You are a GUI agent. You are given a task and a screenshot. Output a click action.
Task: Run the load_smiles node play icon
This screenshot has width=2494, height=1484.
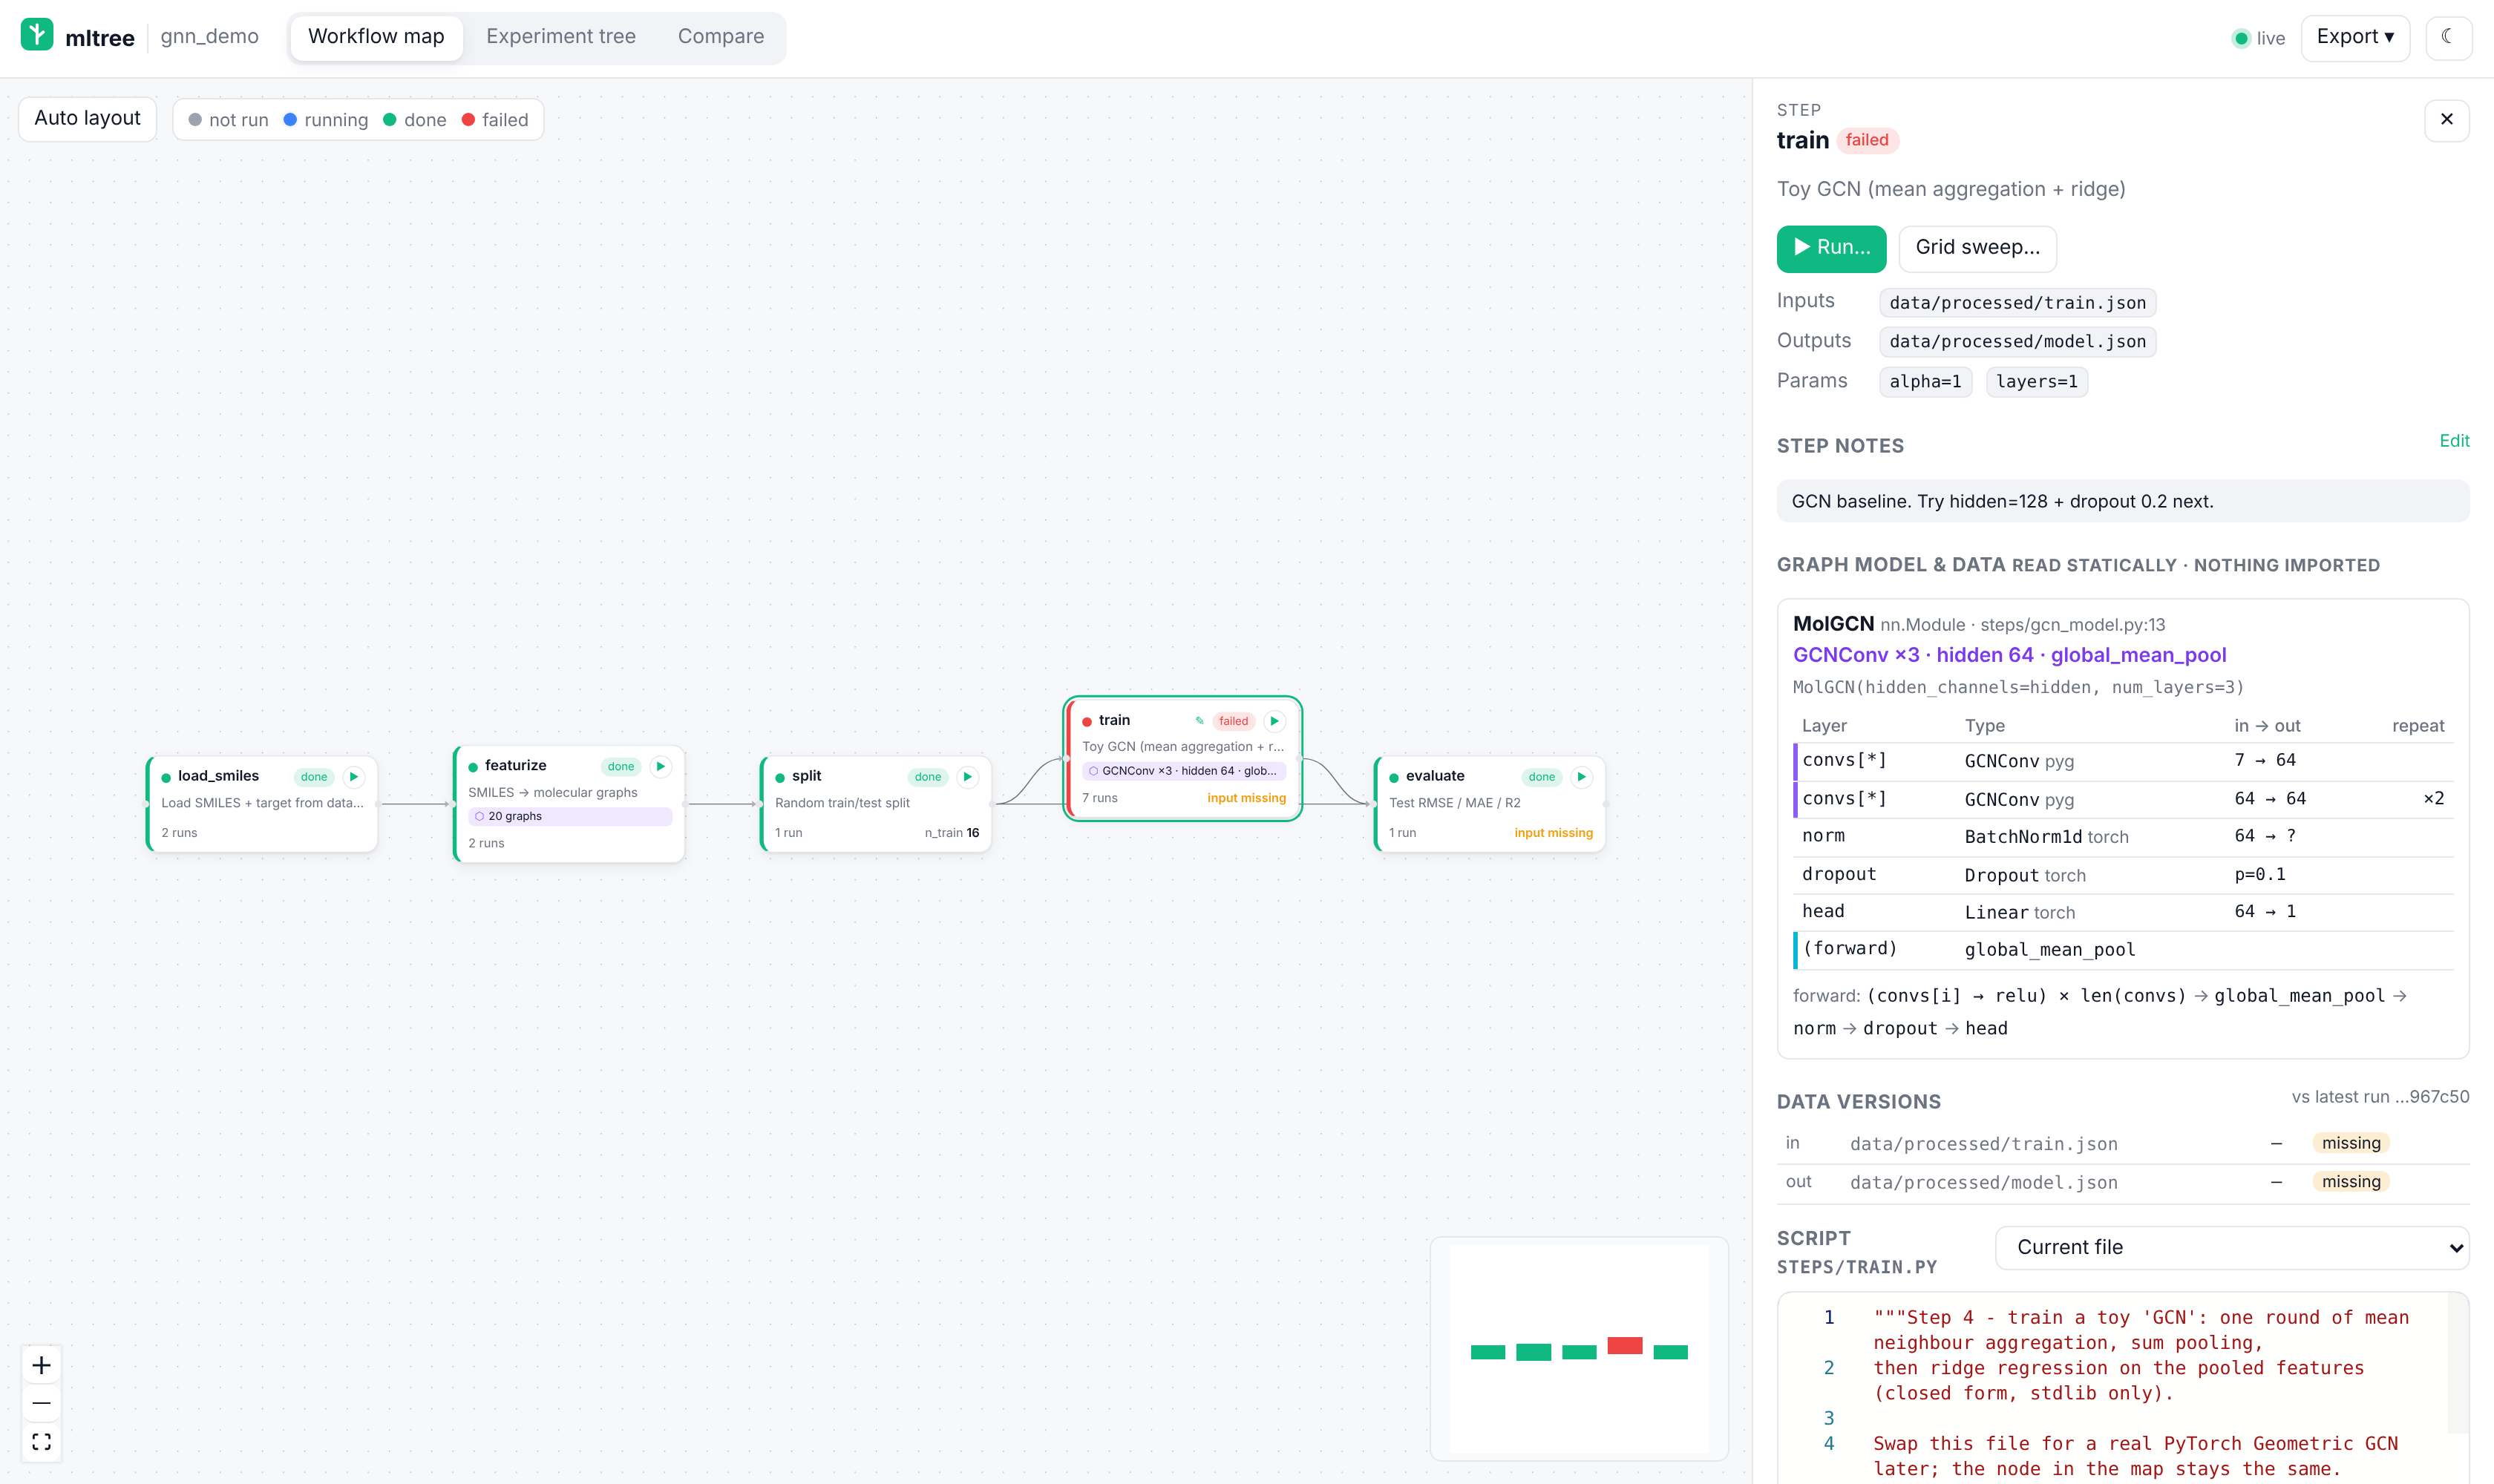click(x=353, y=777)
